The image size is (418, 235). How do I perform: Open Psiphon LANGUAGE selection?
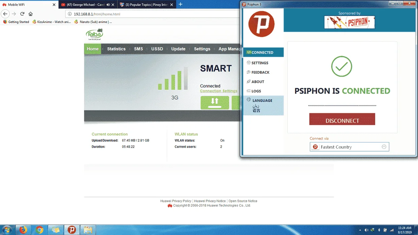pos(263,105)
